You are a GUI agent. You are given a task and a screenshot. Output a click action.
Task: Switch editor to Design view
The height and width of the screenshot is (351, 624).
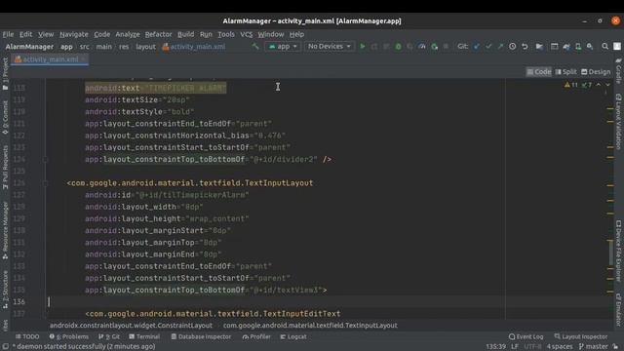[596, 72]
